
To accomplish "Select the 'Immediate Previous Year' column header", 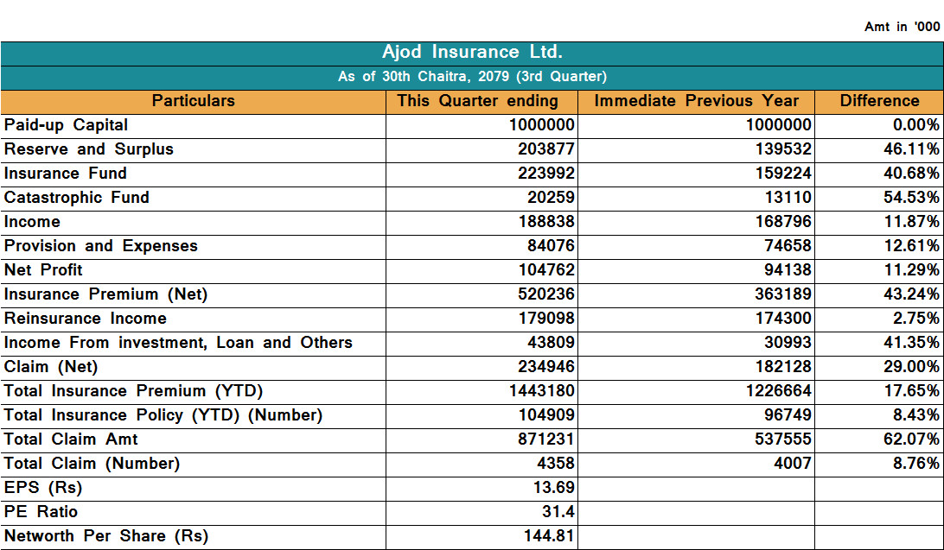I will (x=696, y=102).
